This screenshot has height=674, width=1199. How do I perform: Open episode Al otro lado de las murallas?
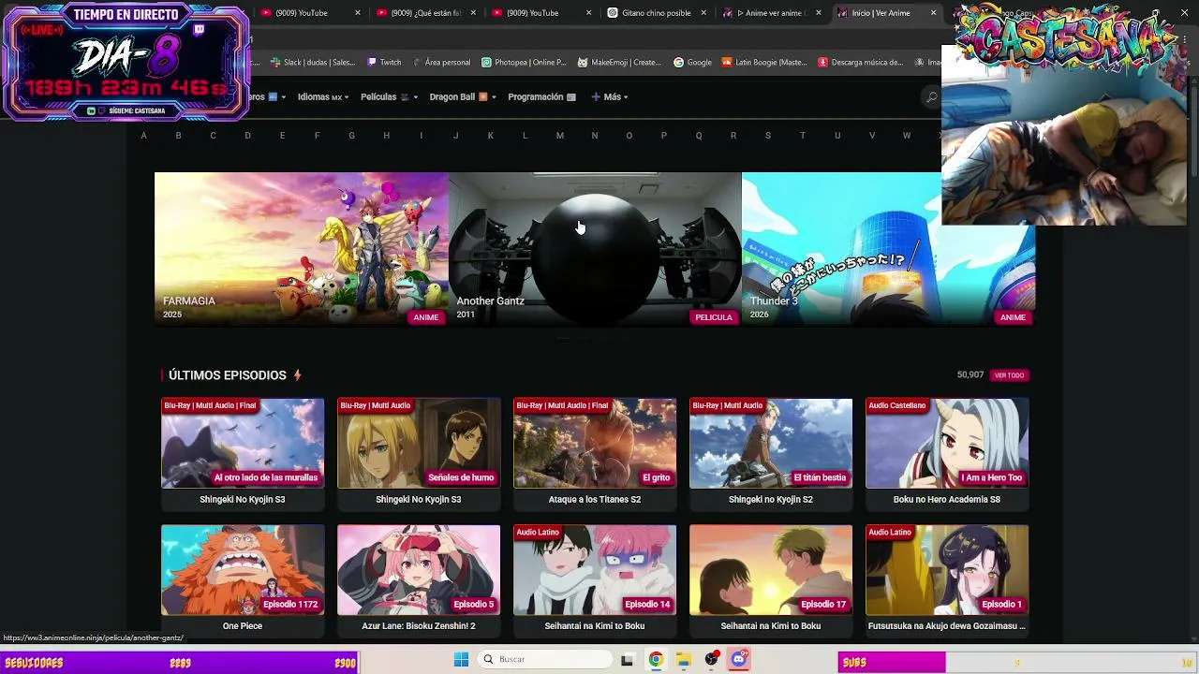(x=243, y=444)
